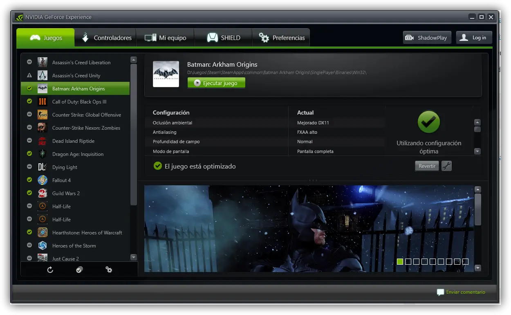The image size is (511, 315).
Task: Open the ShadowPlay button
Action: (x=427, y=38)
